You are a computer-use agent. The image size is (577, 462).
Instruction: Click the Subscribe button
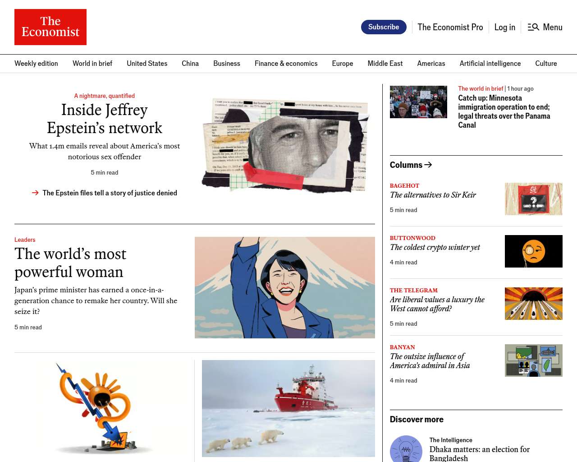click(x=384, y=27)
